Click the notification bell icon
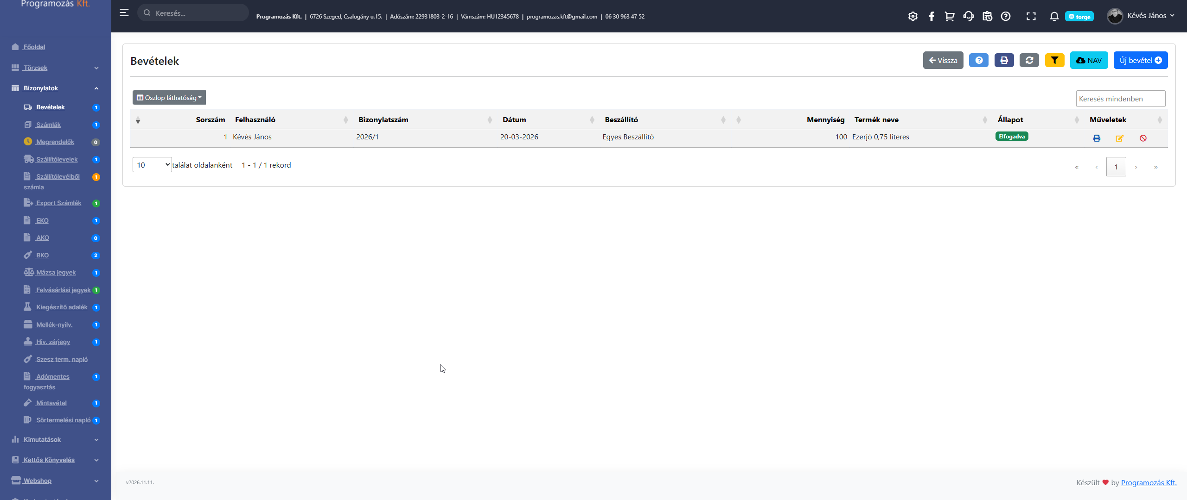This screenshot has height=500, width=1187. click(x=1054, y=16)
